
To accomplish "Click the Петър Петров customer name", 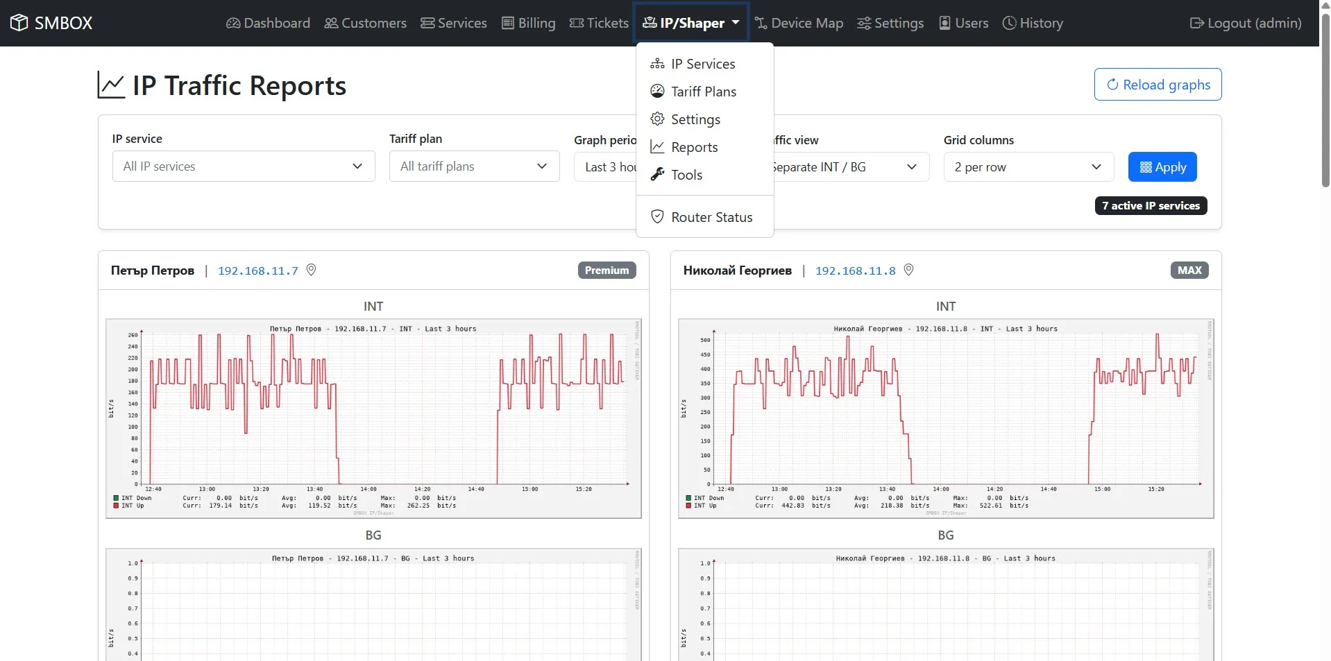I will [x=153, y=271].
